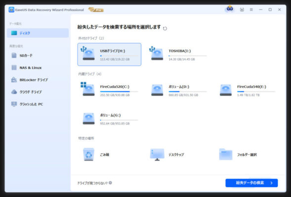Image resolution: width=291 pixels, height=197 pixels.
Task: Open the hamburger menu in title bar
Action: 251,10
